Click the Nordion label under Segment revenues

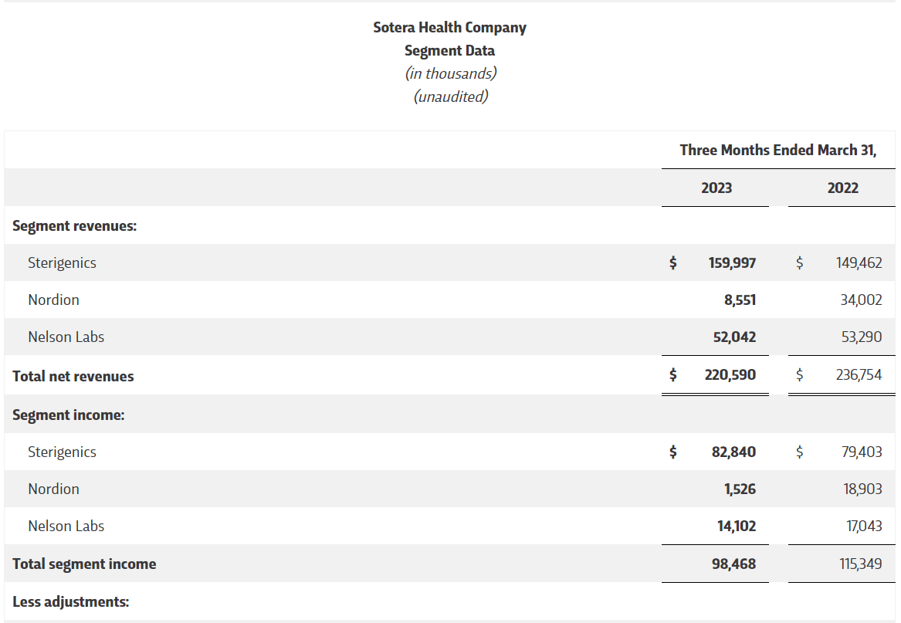tap(53, 300)
